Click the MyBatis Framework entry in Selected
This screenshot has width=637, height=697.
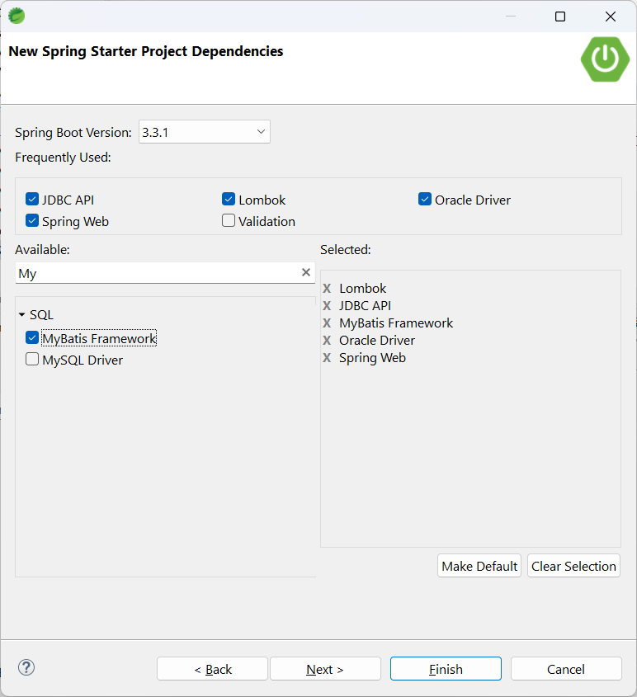click(396, 323)
